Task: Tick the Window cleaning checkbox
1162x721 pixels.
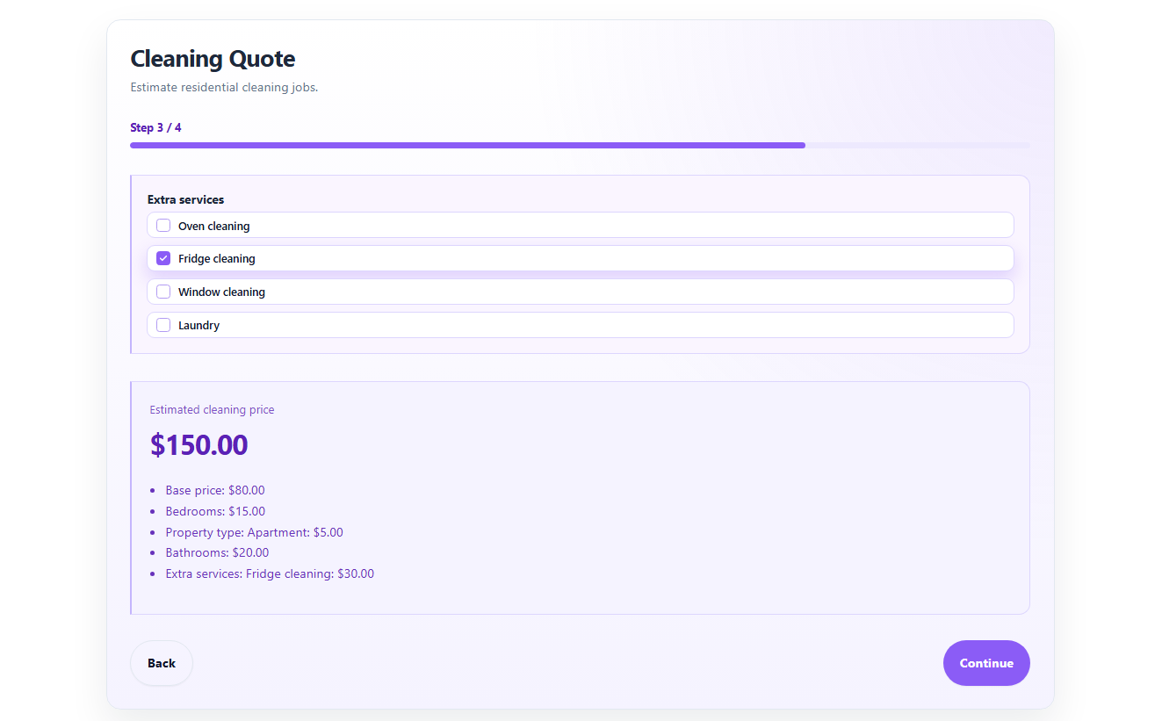Action: point(163,292)
